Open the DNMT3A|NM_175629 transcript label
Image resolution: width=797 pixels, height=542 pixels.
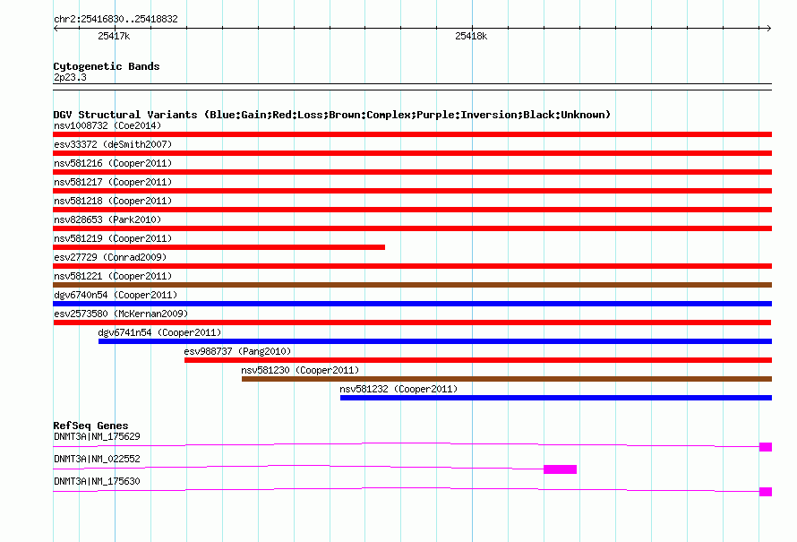click(x=97, y=436)
